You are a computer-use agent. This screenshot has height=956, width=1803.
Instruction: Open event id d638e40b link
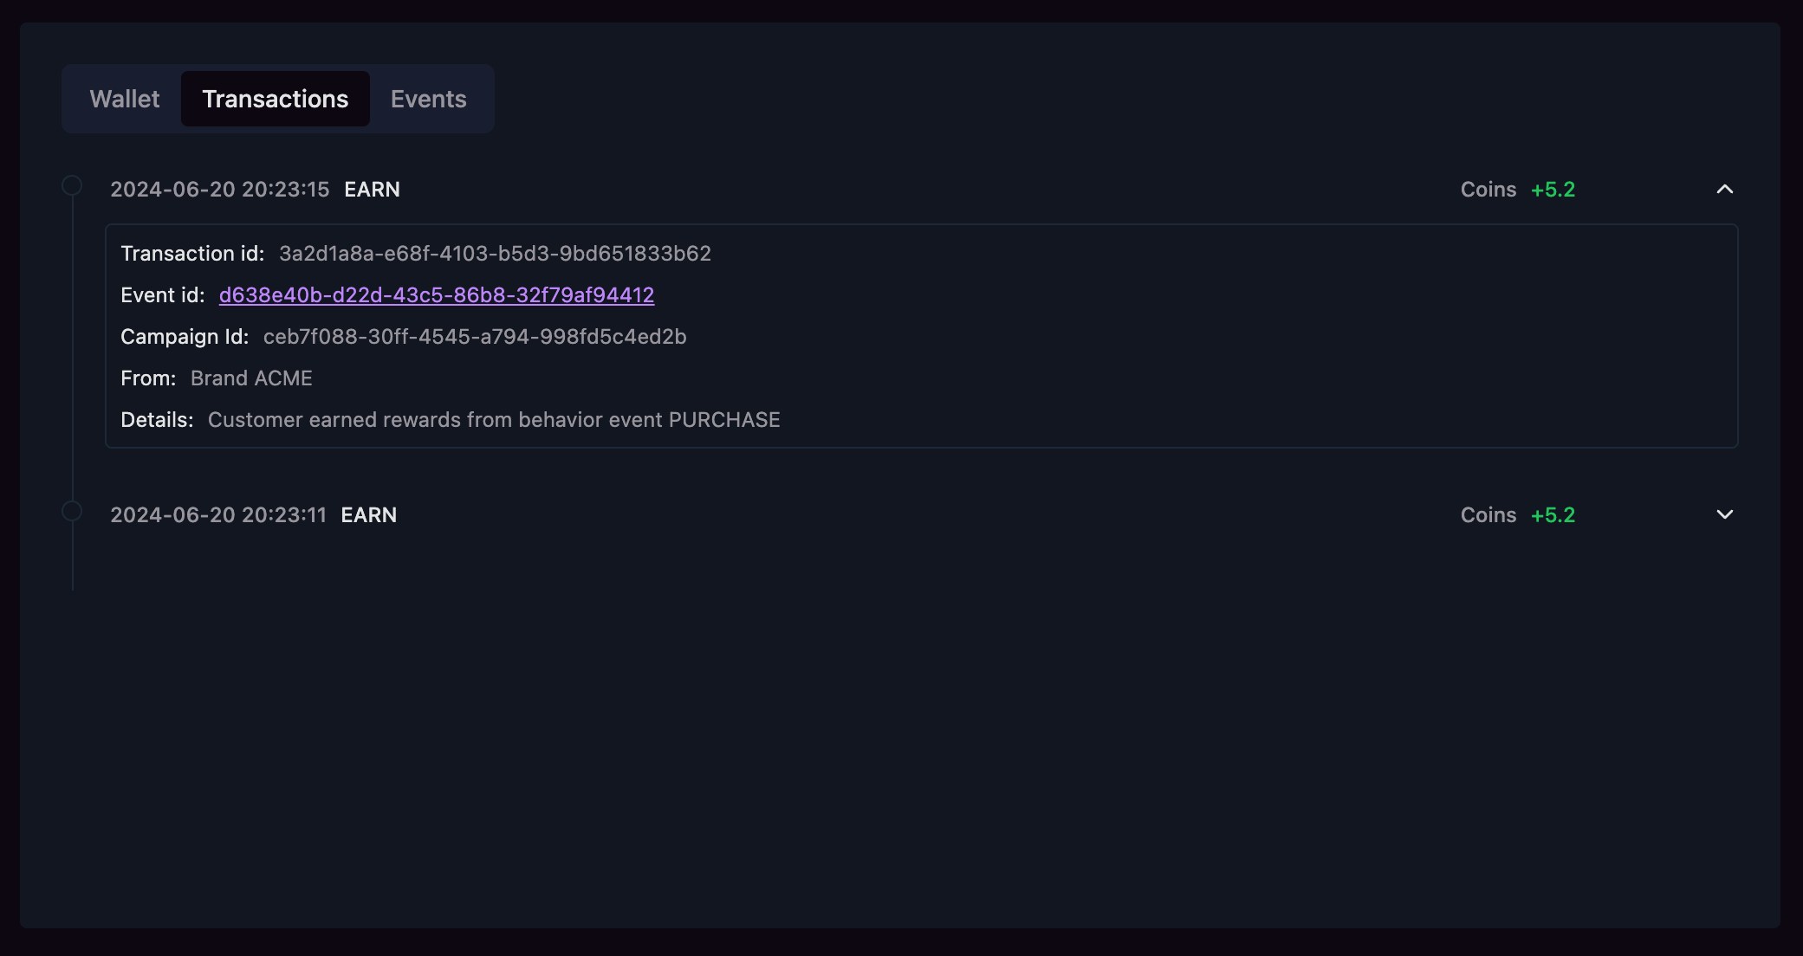pyautogui.click(x=436, y=295)
